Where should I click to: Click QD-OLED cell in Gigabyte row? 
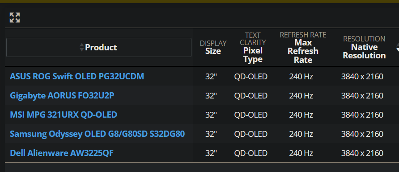(250, 96)
